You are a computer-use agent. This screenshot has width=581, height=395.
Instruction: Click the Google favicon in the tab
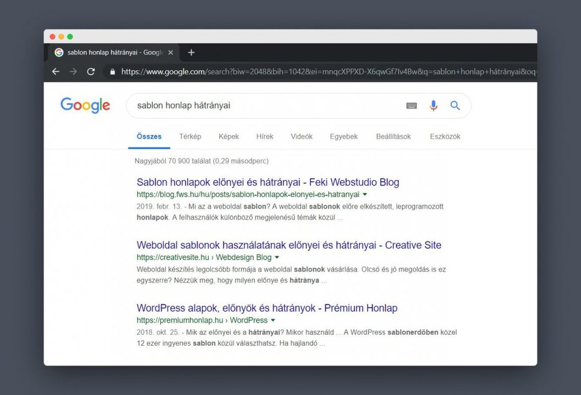pyautogui.click(x=59, y=53)
